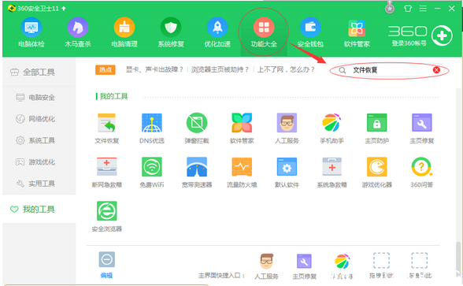Click the 热点 orange tag
Viewport: 463px width, 286px height.
(106, 69)
